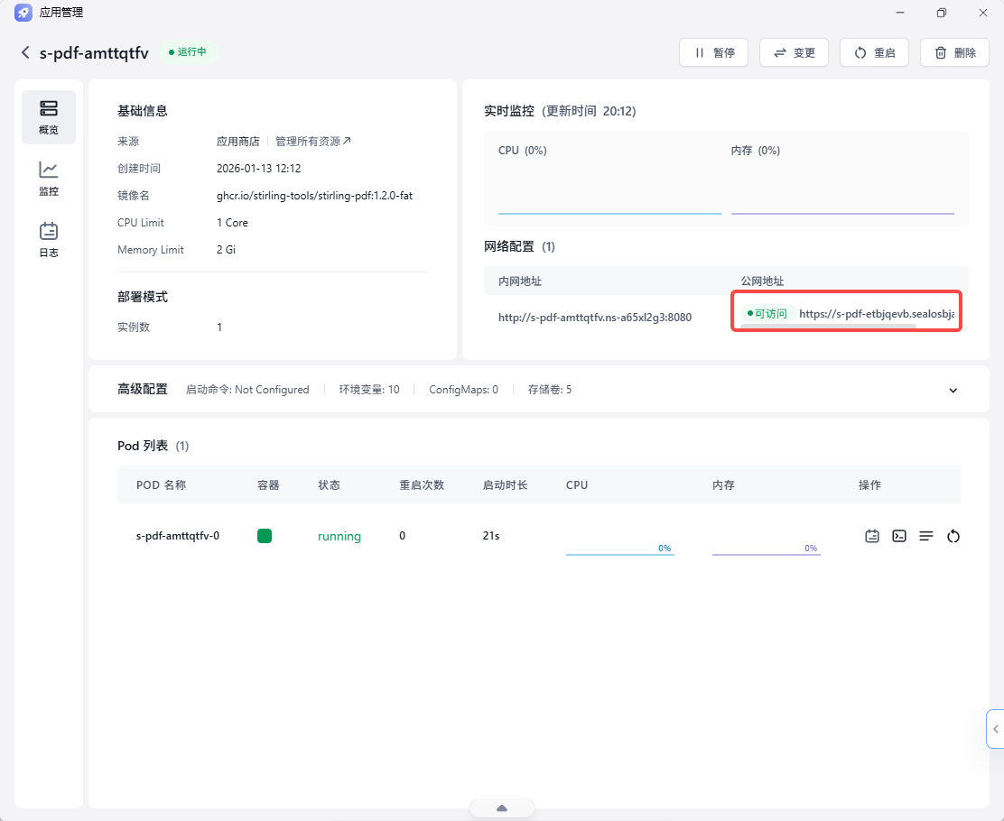Click the 1 Core CPU limit value
The image size is (1004, 821).
[232, 223]
